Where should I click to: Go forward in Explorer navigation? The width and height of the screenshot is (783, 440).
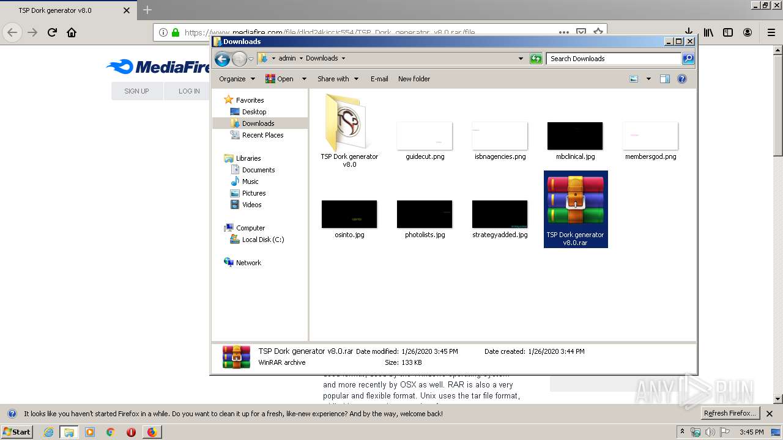tap(239, 59)
